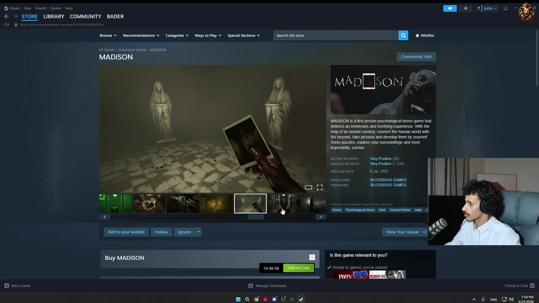Open the notifications bell
Screen dimensions: 539x303
[466, 8]
